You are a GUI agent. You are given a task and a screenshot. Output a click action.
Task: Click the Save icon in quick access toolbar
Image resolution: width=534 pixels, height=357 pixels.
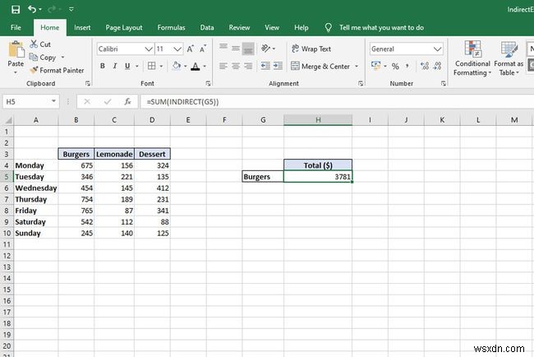tap(16, 9)
